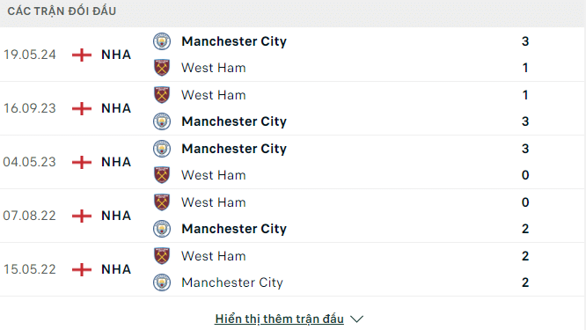
Task: Open Manchester City name in 07.08.22 match
Action: (x=234, y=229)
